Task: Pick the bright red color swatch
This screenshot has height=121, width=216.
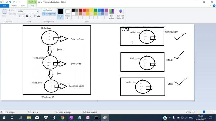Action: coord(84,10)
